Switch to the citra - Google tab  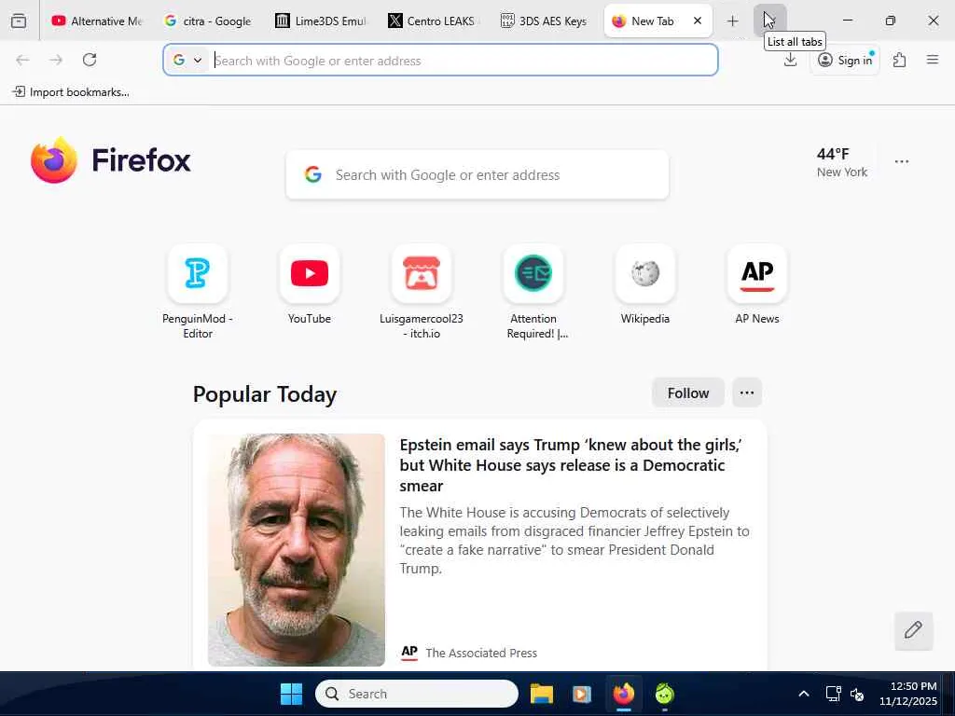pos(208,21)
